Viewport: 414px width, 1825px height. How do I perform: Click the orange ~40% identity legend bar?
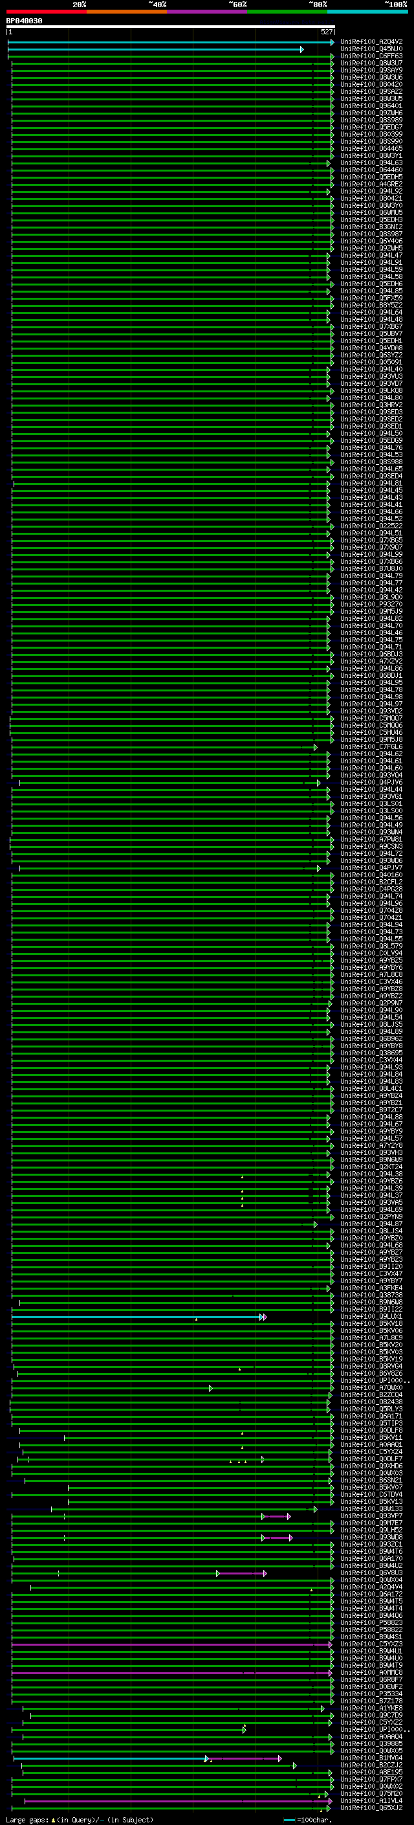click(127, 12)
